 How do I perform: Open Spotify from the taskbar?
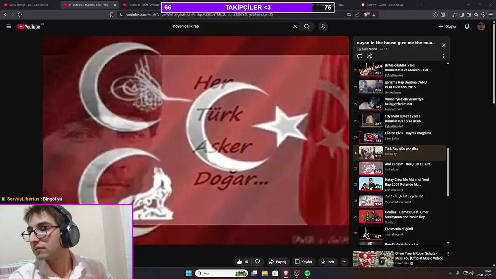point(307,273)
